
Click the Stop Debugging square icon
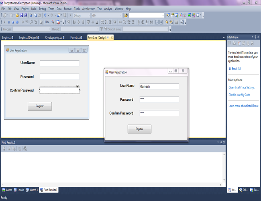(13, 22)
